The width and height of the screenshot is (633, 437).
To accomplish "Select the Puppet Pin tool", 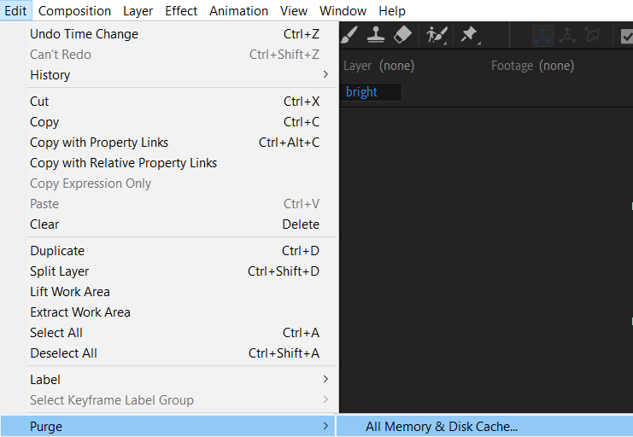I will pyautogui.click(x=469, y=35).
